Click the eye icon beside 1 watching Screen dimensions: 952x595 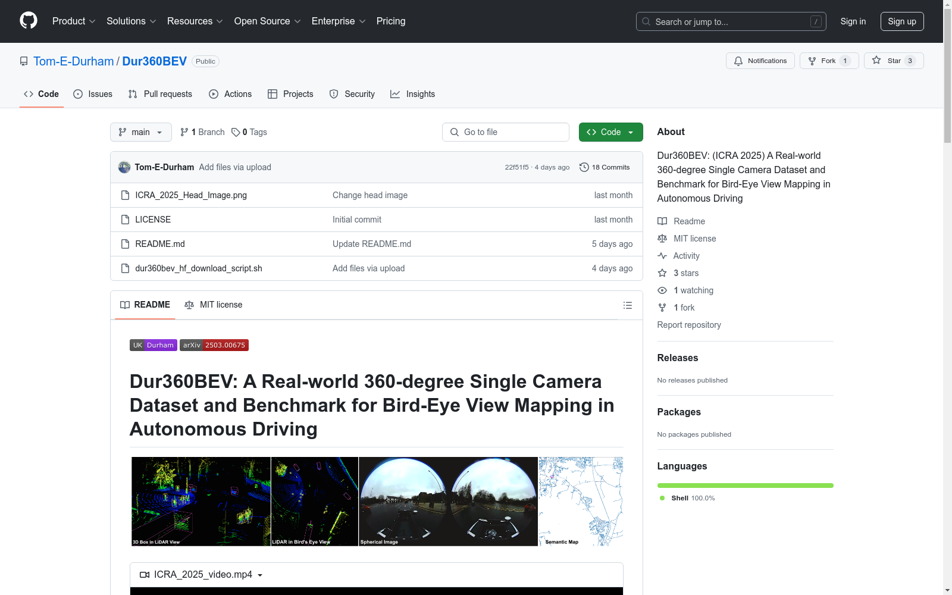pyautogui.click(x=662, y=290)
